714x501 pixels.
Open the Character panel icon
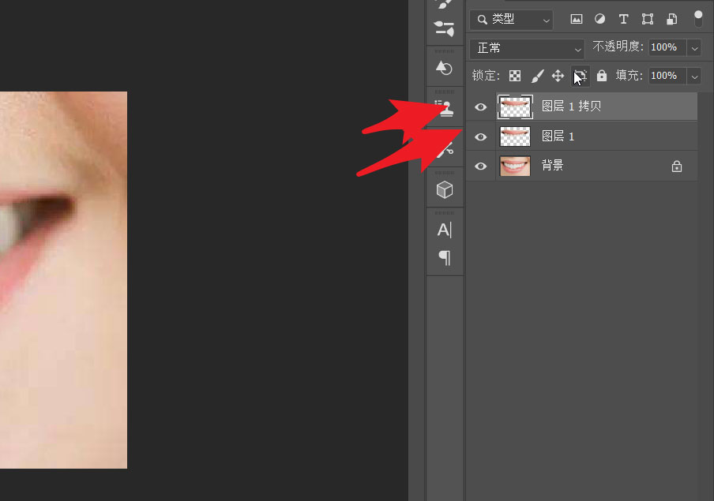(x=445, y=230)
